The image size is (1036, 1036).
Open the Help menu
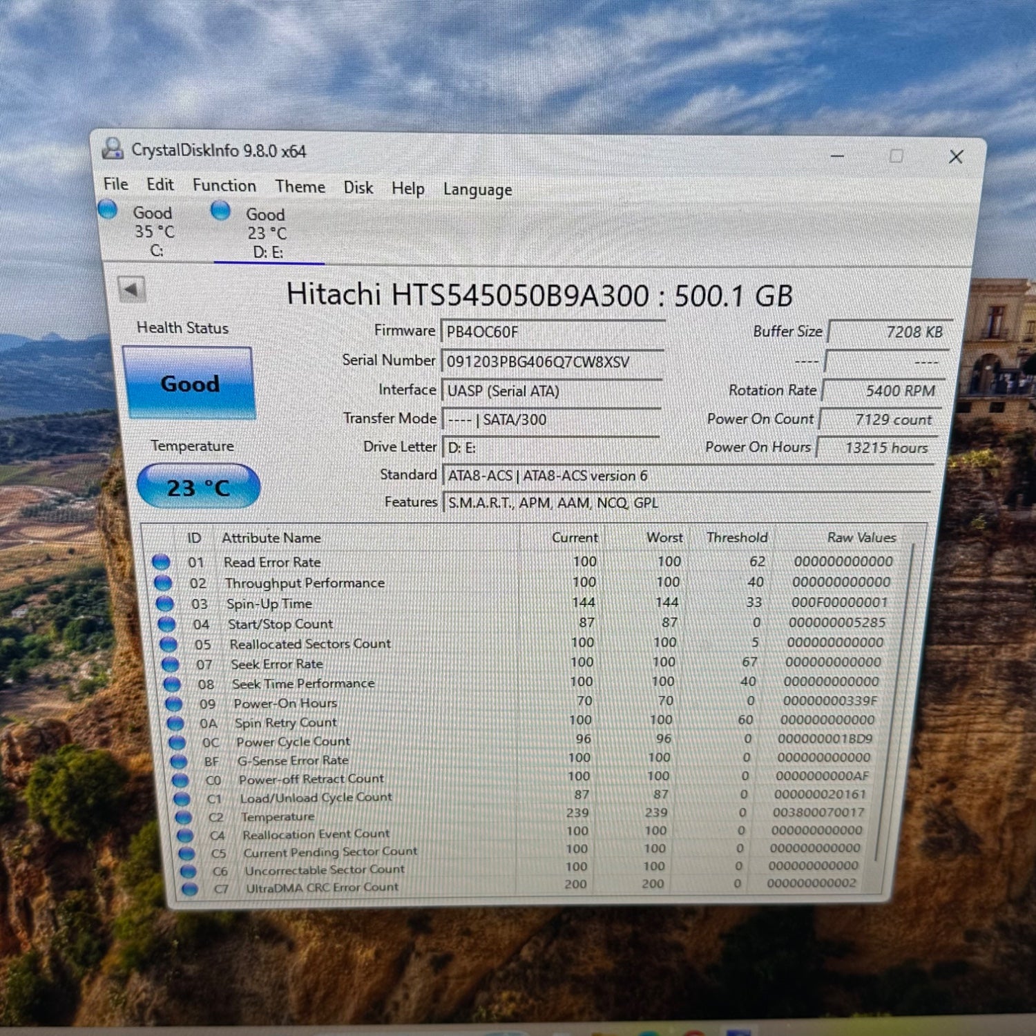(407, 188)
